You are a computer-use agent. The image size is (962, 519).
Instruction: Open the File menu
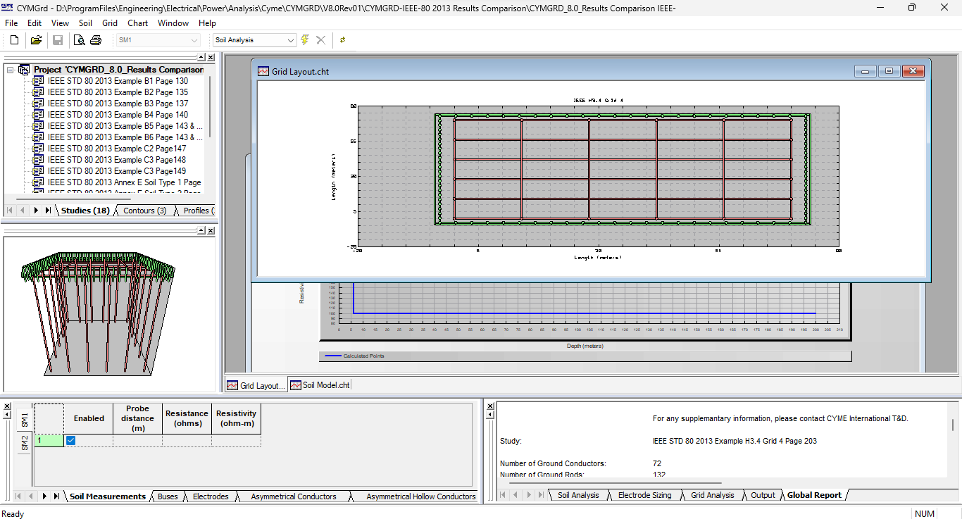(11, 23)
